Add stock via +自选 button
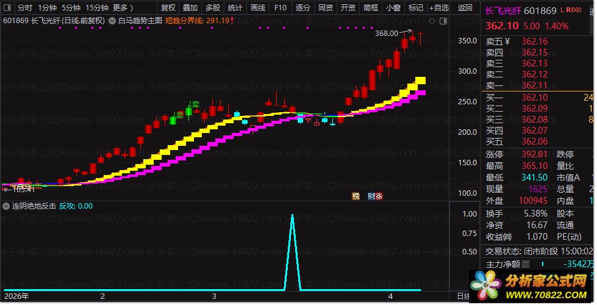597x305 pixels. click(439, 7)
